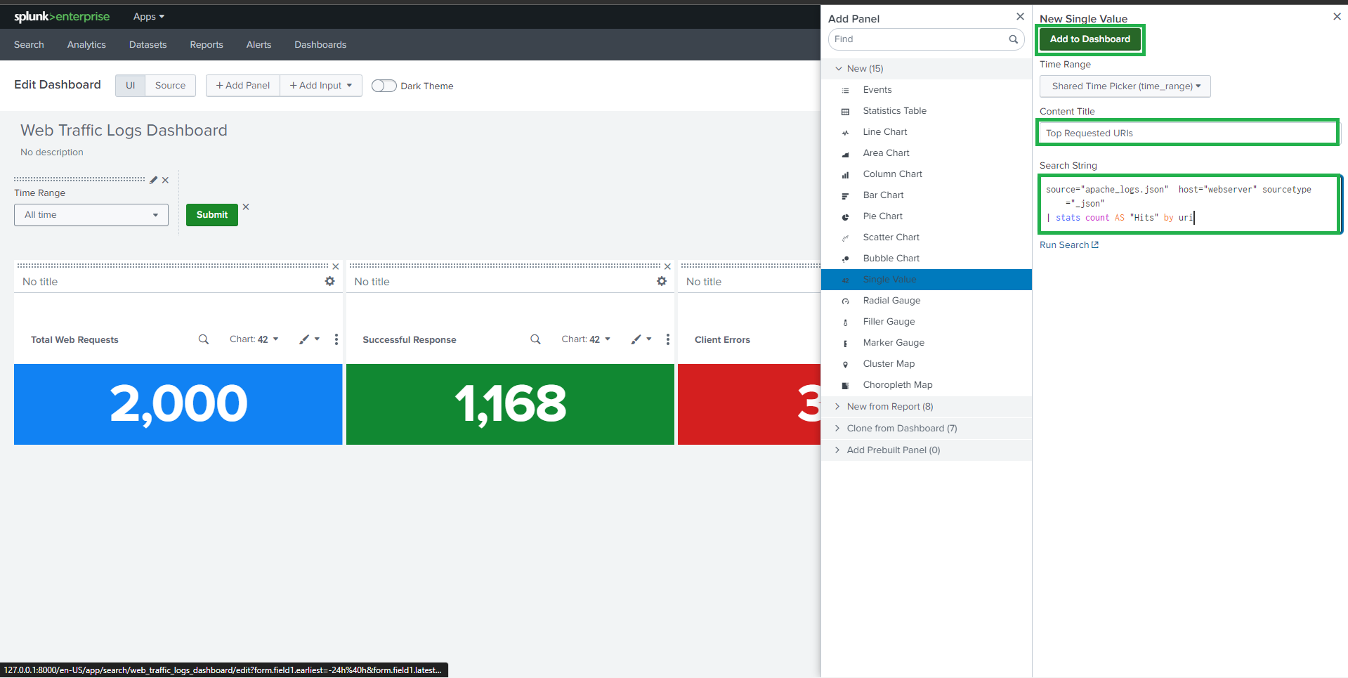Remove the Time Range input
This screenshot has height=678, width=1348.
(165, 180)
